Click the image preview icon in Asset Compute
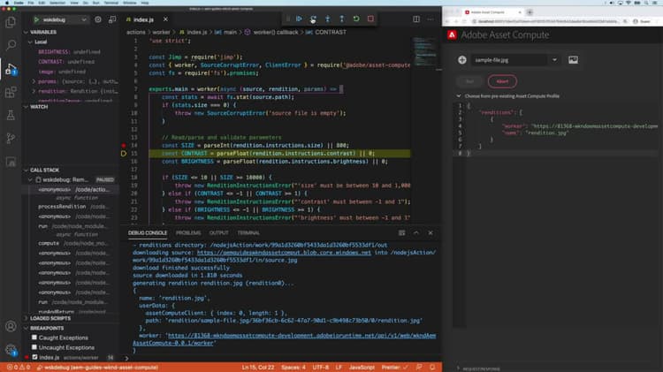The image size is (663, 372). click(573, 60)
